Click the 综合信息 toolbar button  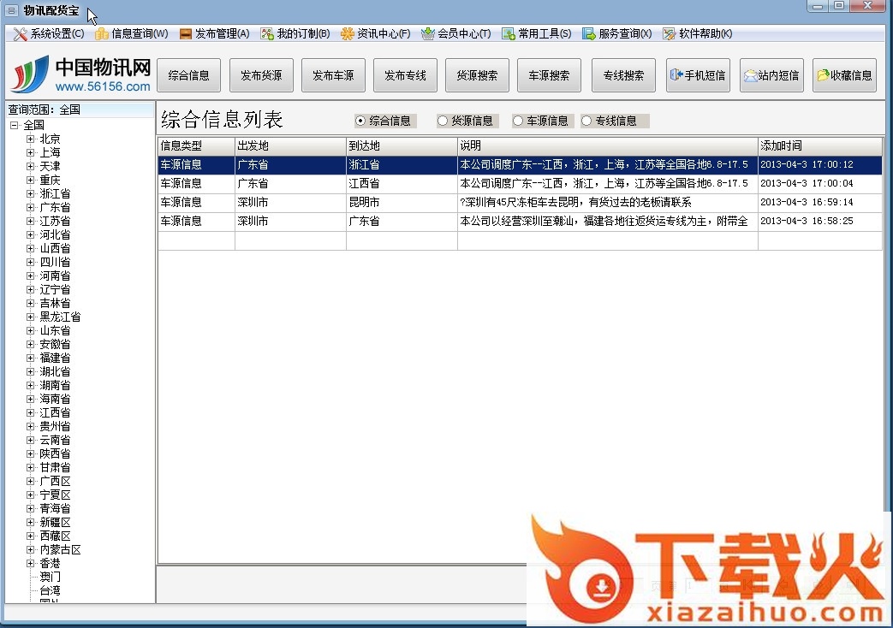pos(188,75)
